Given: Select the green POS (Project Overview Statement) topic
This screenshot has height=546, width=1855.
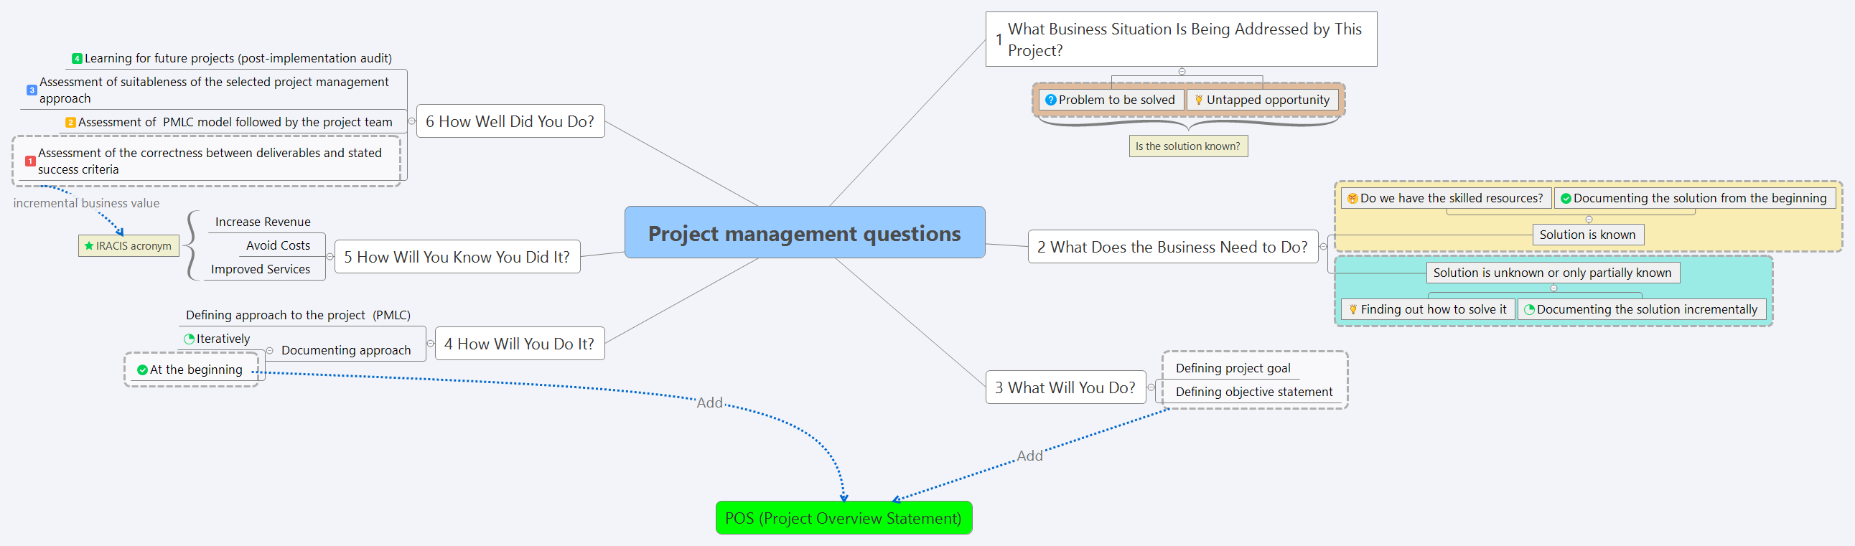Looking at the screenshot, I should pos(844,518).
